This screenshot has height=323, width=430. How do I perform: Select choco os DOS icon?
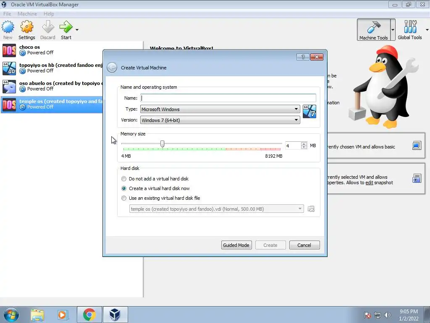click(x=9, y=50)
